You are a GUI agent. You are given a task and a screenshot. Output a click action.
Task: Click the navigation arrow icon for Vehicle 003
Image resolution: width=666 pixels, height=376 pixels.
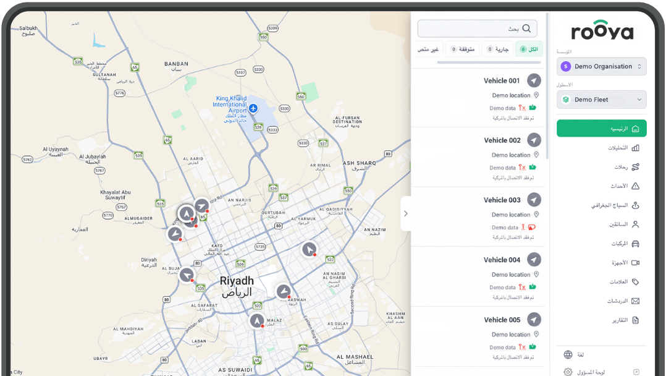coord(534,200)
